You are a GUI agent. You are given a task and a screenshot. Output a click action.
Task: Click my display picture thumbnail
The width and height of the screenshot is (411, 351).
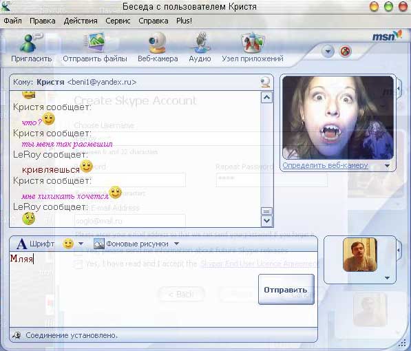pos(360,255)
